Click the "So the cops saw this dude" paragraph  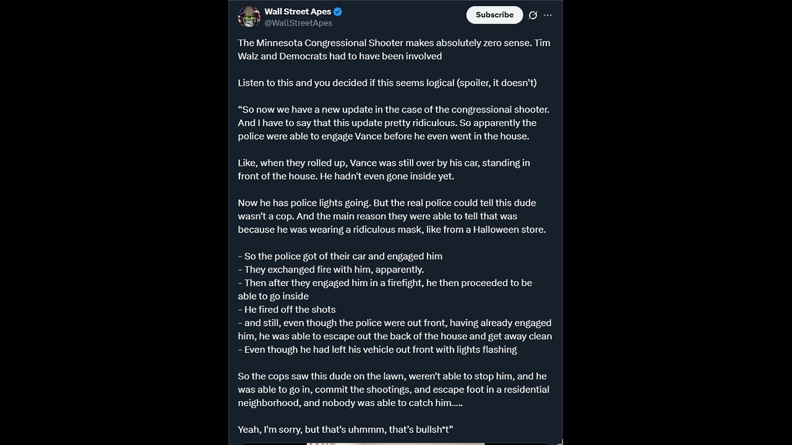(394, 389)
